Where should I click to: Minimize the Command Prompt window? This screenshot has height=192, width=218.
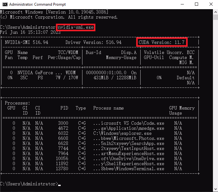coord(182,4)
